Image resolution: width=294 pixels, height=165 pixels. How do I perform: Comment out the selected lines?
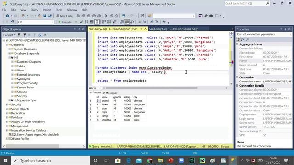click(x=139, y=22)
